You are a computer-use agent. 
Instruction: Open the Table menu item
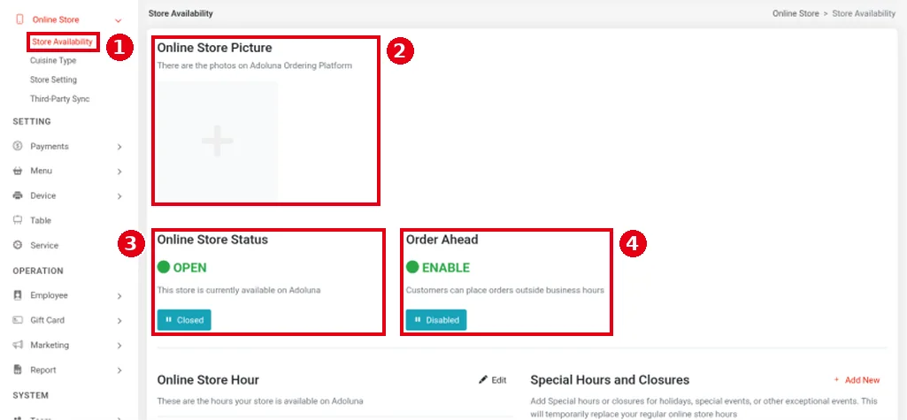tap(41, 220)
